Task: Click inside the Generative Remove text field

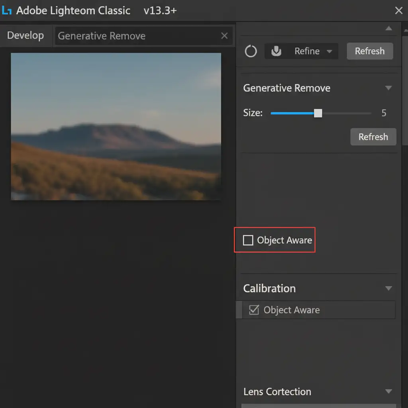Action: 135,36
